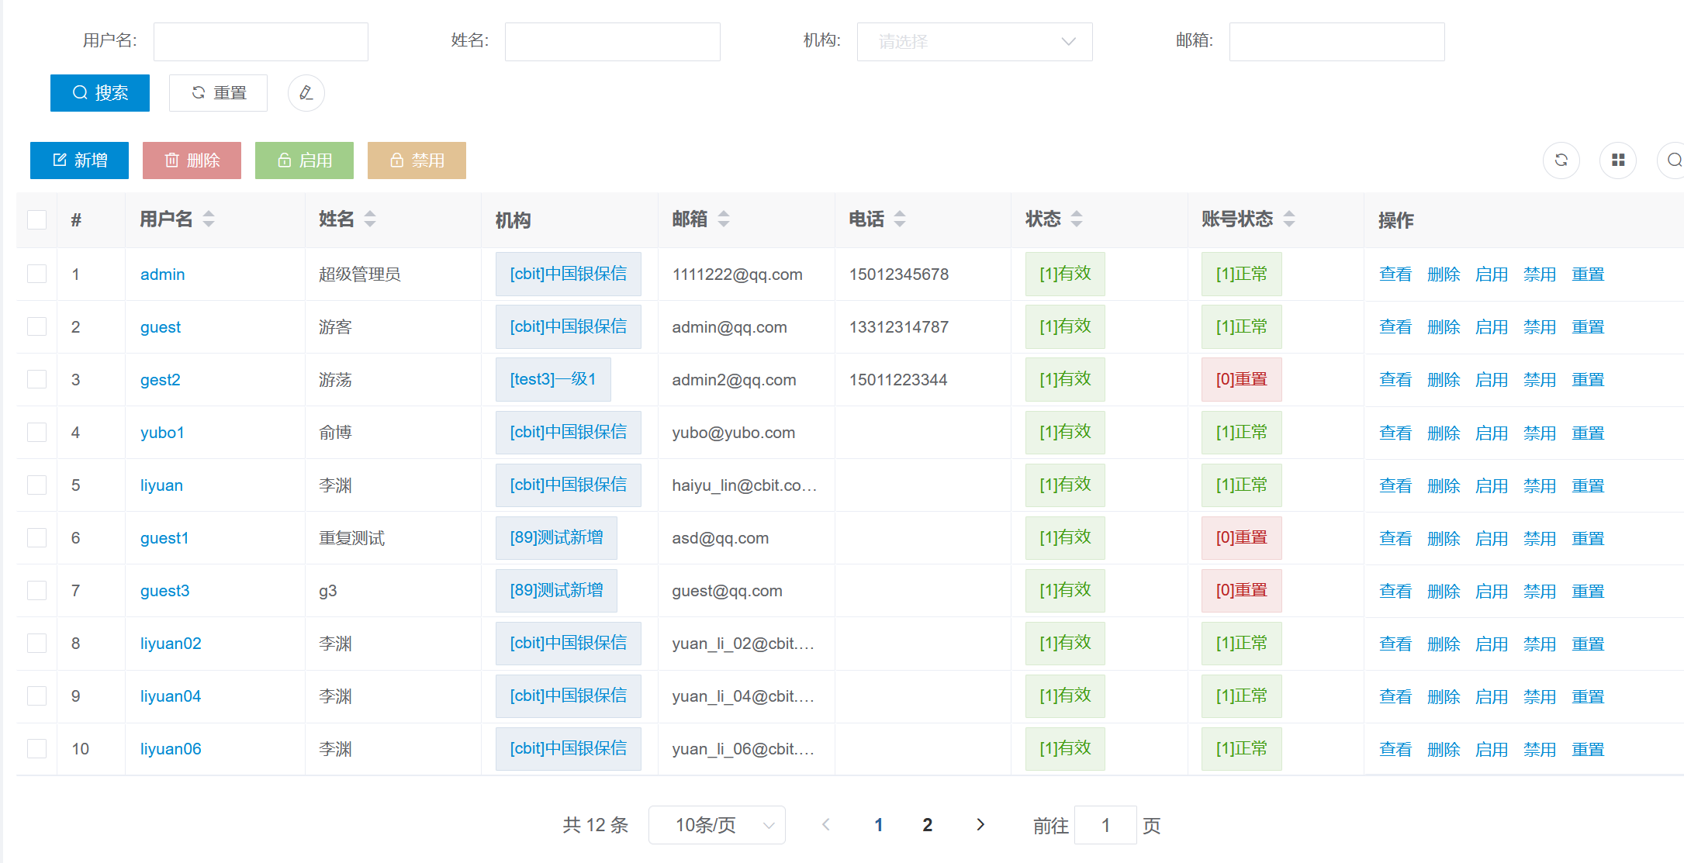The width and height of the screenshot is (1684, 863).
Task: Click the 超级管理员 name cell
Action: [359, 274]
